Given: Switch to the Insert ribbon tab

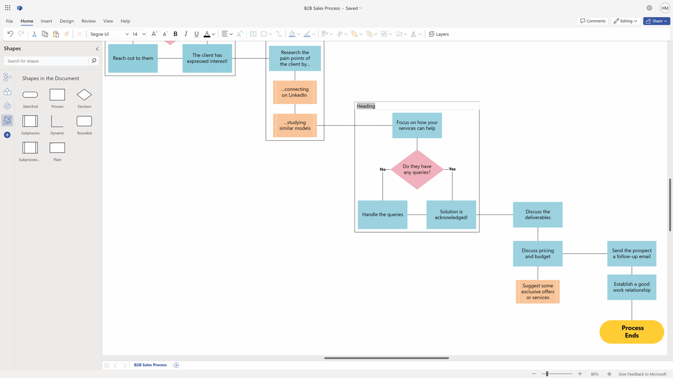Looking at the screenshot, I should click(x=46, y=21).
